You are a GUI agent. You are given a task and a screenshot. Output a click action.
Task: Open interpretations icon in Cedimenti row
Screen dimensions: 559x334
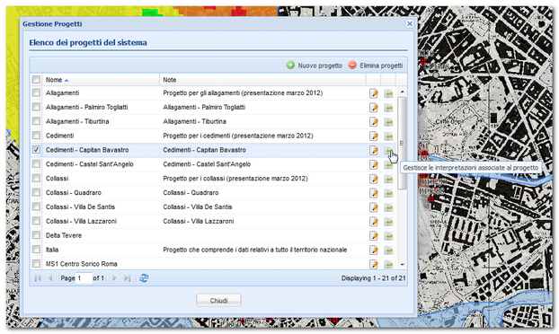388,136
